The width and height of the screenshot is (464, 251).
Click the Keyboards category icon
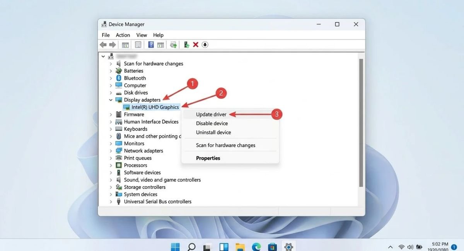[119, 129]
